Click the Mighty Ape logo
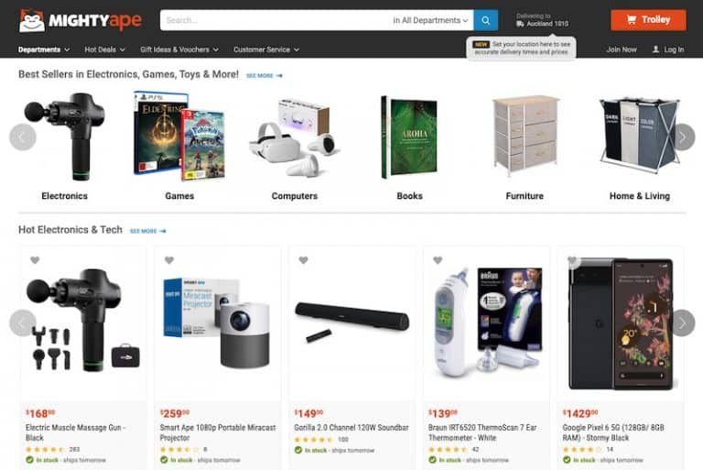Screen dimensions: 703x470 (x=81, y=21)
